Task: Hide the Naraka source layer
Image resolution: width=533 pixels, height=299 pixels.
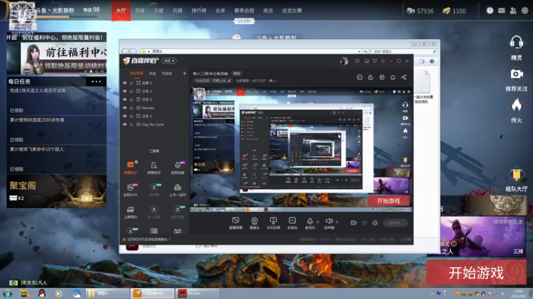Action: (125, 108)
